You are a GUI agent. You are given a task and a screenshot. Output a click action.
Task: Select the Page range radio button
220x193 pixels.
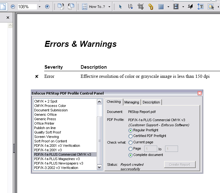click(x=130, y=149)
